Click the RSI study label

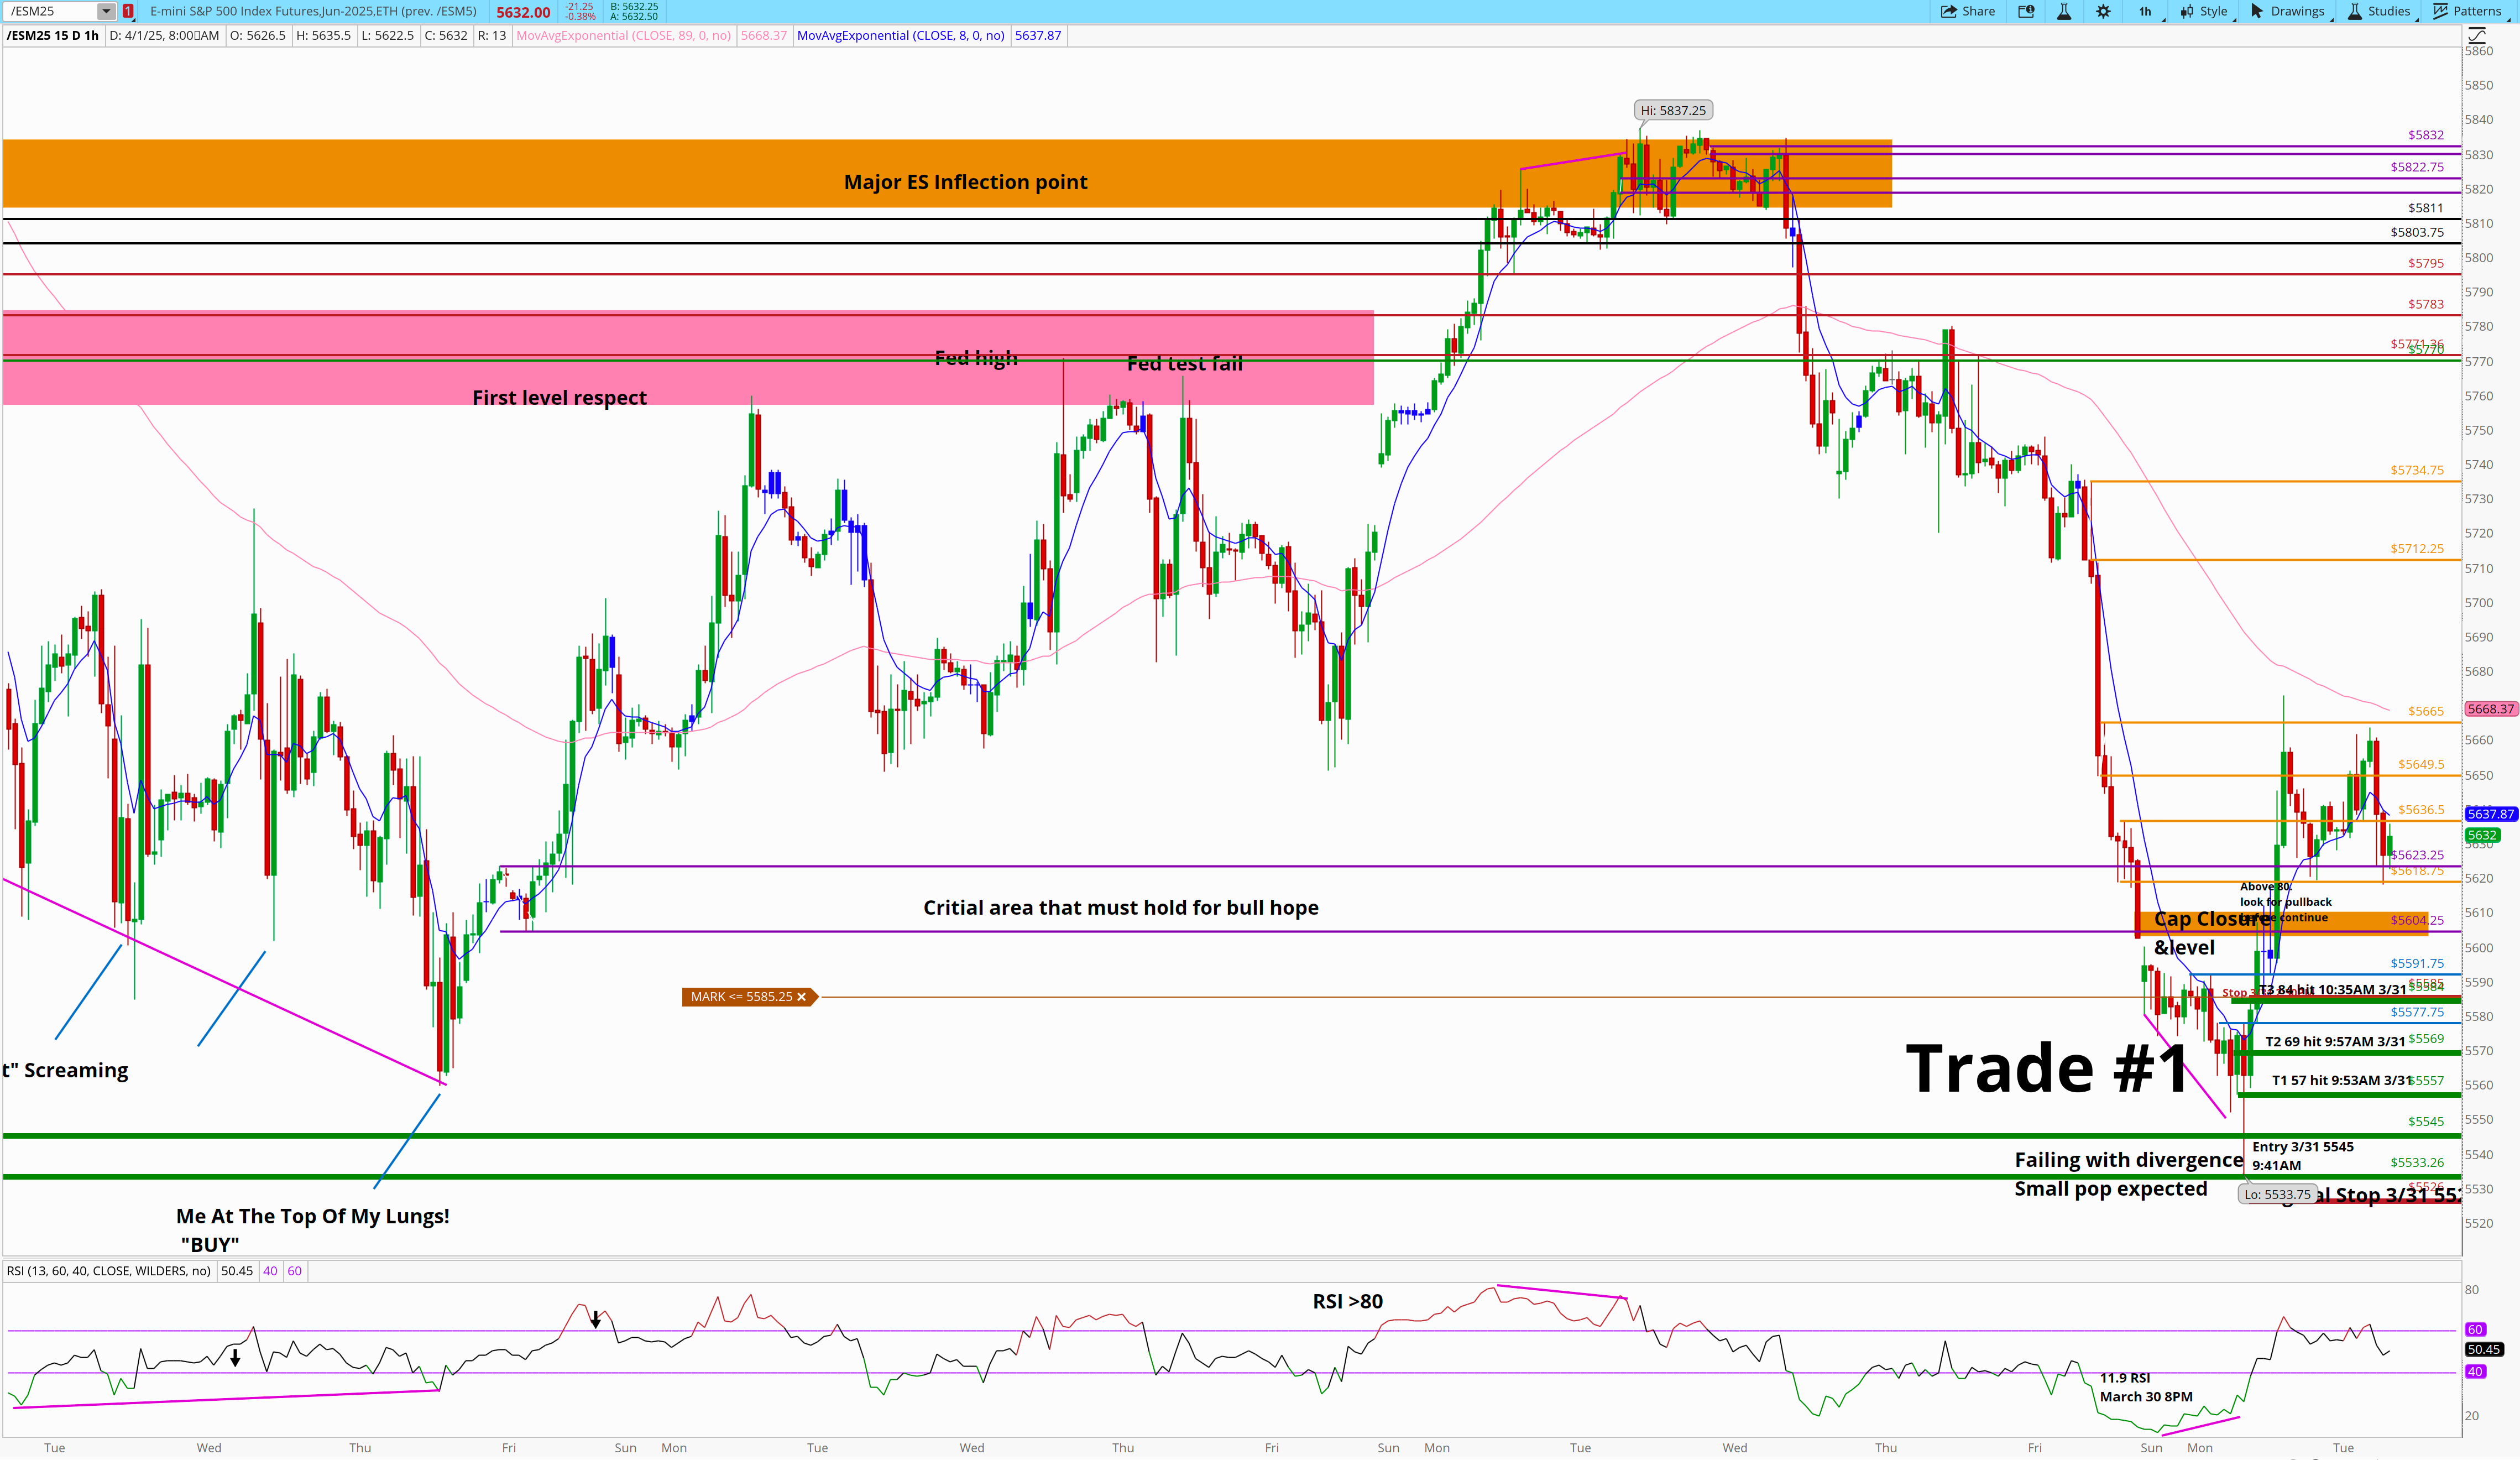[108, 1271]
